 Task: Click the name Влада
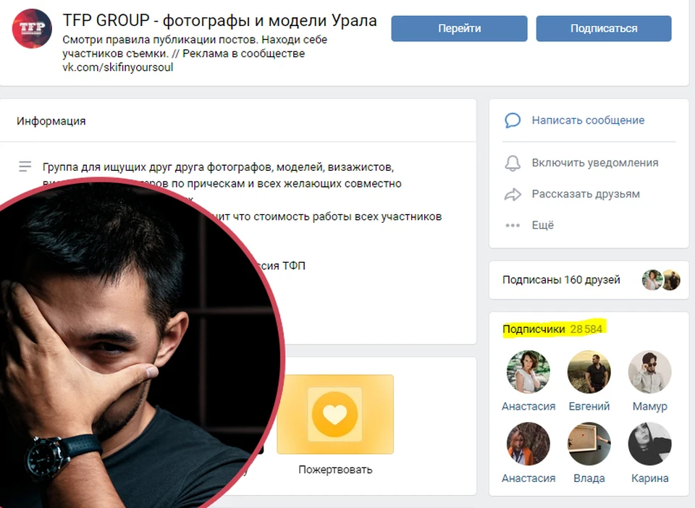coord(589,478)
